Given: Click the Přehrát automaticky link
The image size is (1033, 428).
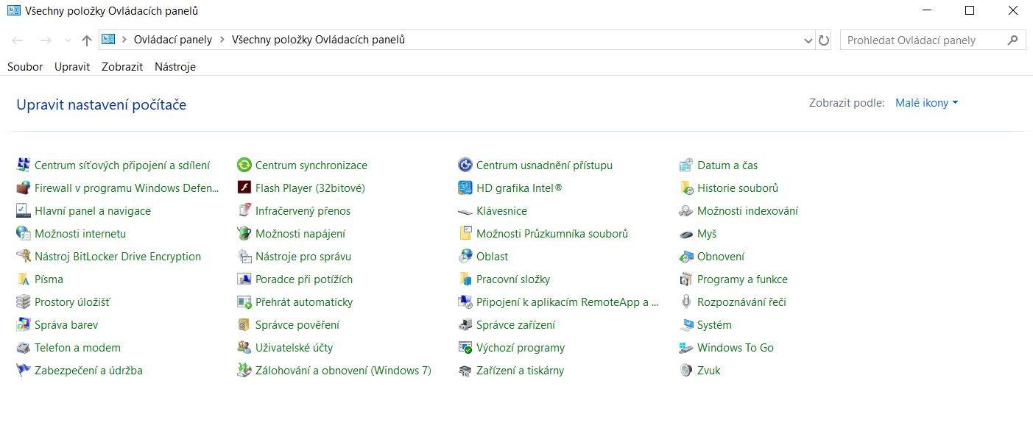Looking at the screenshot, I should pos(304,302).
